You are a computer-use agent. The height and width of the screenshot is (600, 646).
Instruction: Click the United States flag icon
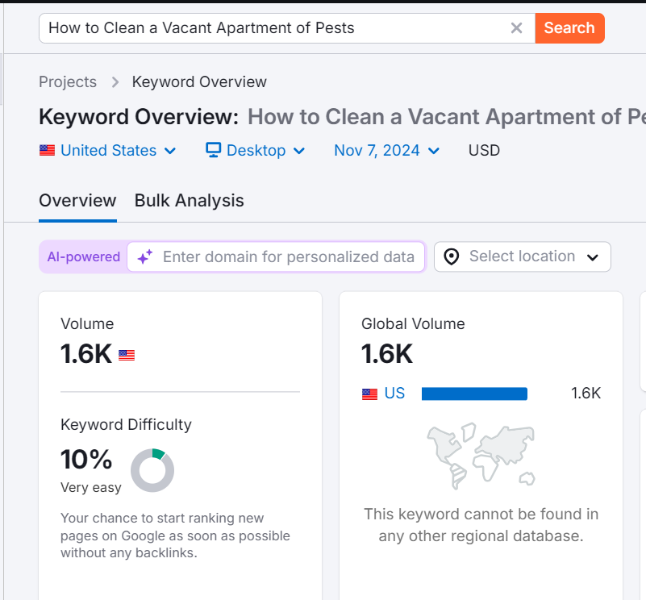[x=48, y=151]
